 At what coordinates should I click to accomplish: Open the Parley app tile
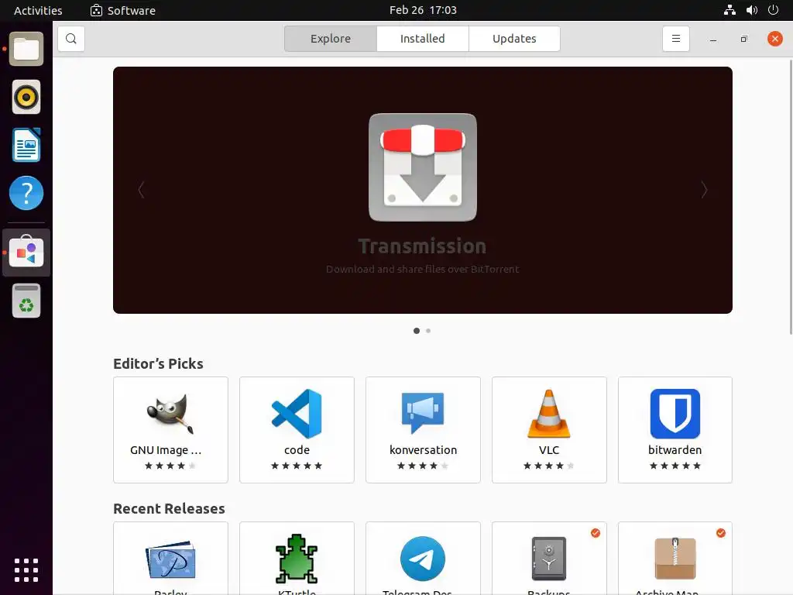point(170,559)
